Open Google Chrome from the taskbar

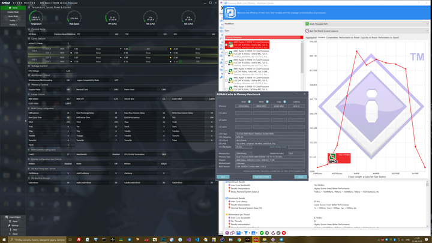[x=239, y=239]
